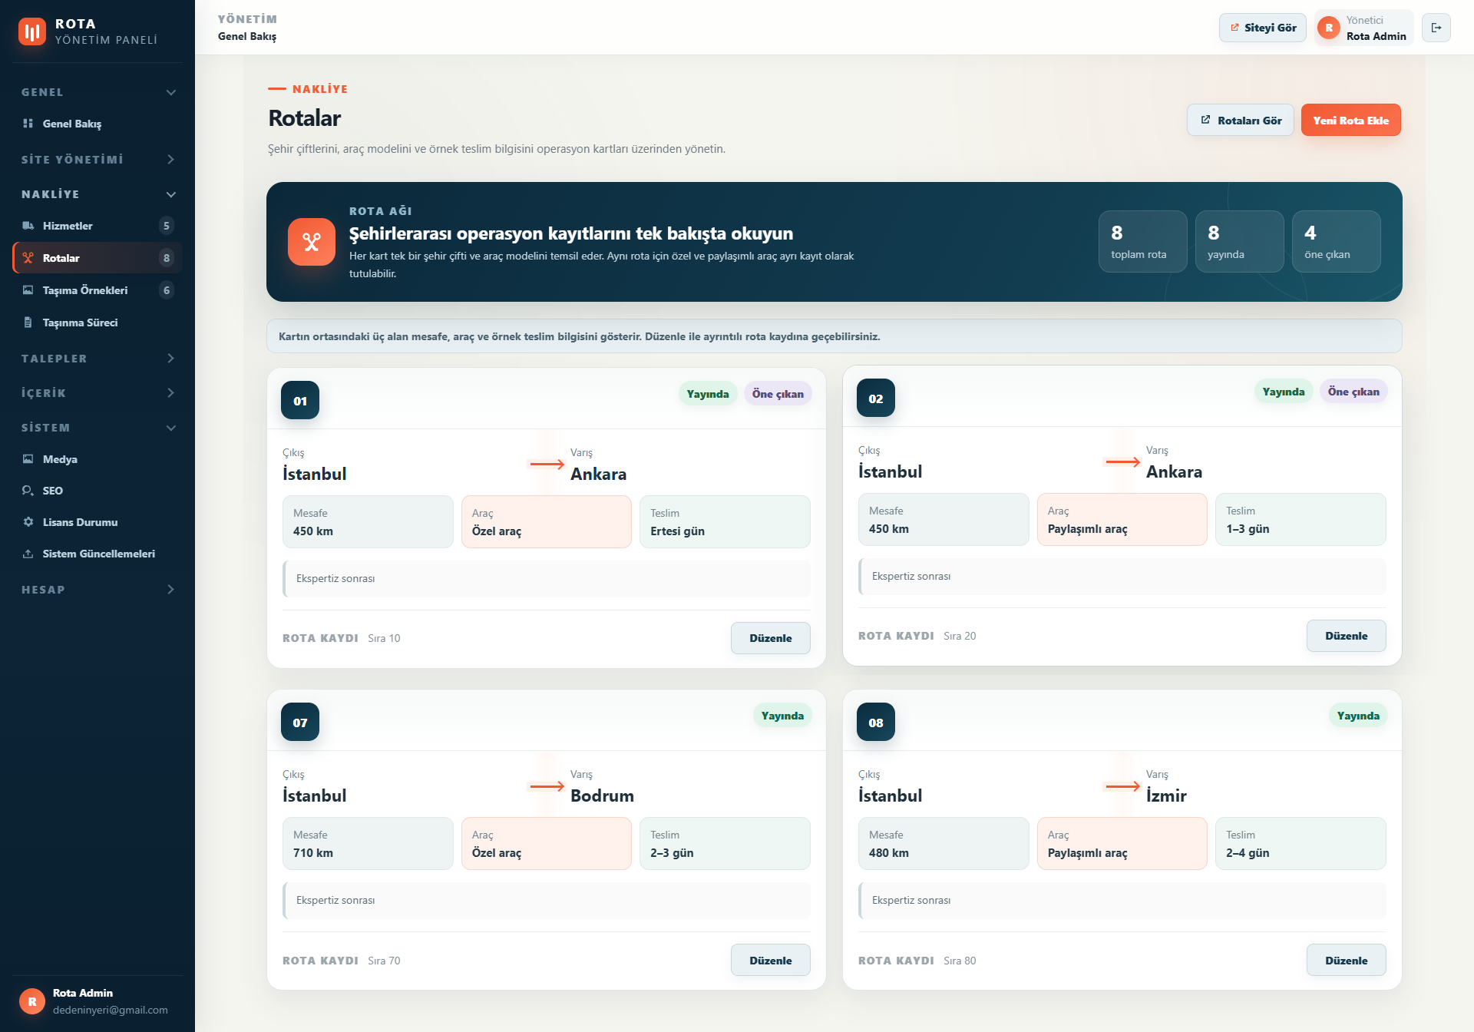The width and height of the screenshot is (1474, 1032).
Task: Open Taşıma Örnekleri menu item
Action: coord(97,290)
